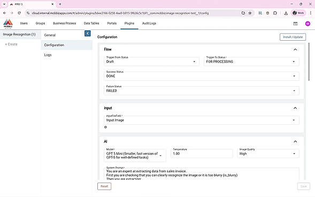Open the Work profile chip in Chrome

[298, 13]
